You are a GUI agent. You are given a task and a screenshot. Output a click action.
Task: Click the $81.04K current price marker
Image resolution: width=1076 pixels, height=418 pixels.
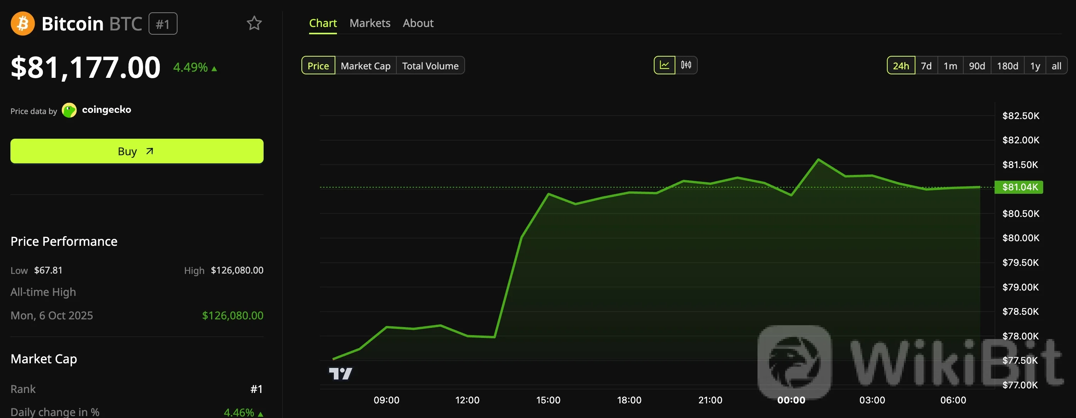point(1019,187)
